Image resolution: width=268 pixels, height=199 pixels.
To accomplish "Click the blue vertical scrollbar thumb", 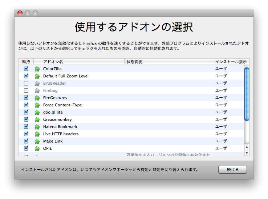I will coord(247,94).
